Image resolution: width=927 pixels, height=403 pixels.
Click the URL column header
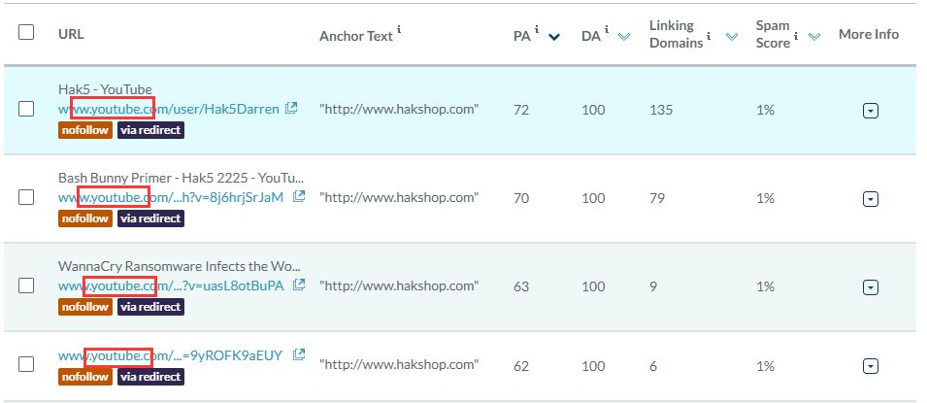[x=71, y=34]
